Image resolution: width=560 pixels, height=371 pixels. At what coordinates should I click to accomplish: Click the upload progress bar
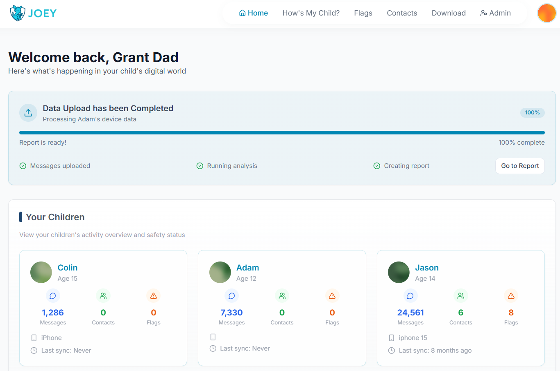coord(282,132)
